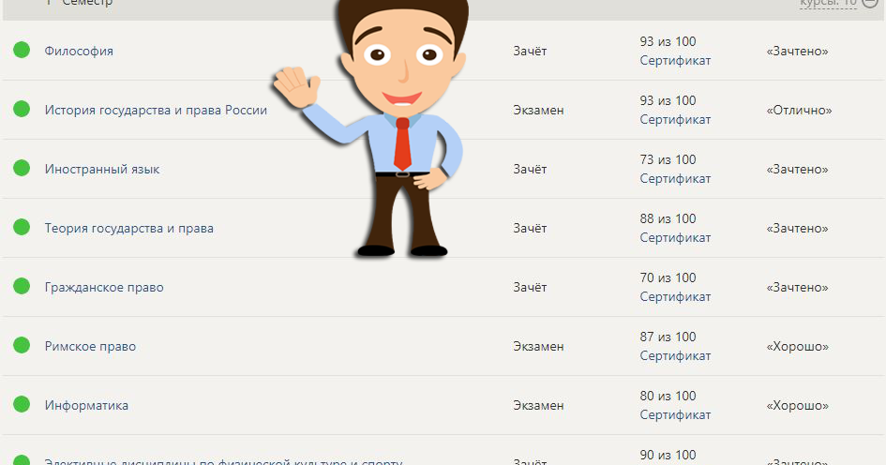Click the score 80 из 100
Image resolution: width=886 pixels, height=465 pixels.
tap(668, 396)
